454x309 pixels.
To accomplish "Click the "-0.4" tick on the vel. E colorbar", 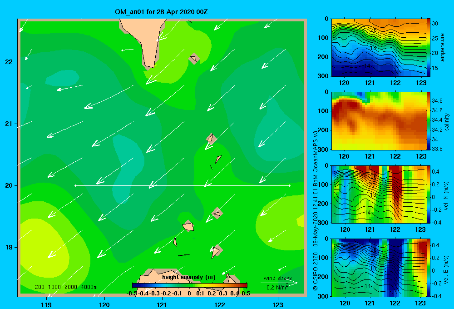I will [x=436, y=296].
